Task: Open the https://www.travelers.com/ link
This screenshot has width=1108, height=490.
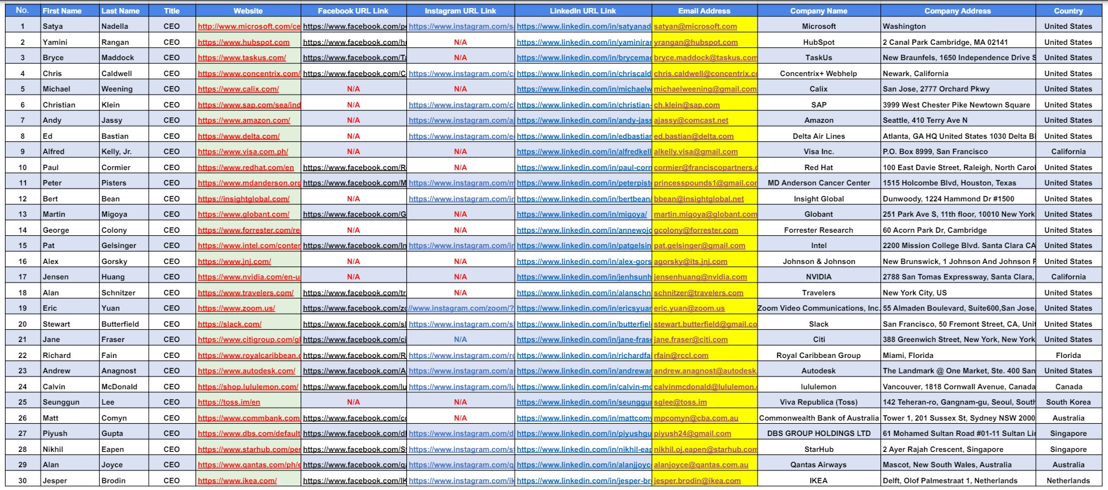Action: 245,293
